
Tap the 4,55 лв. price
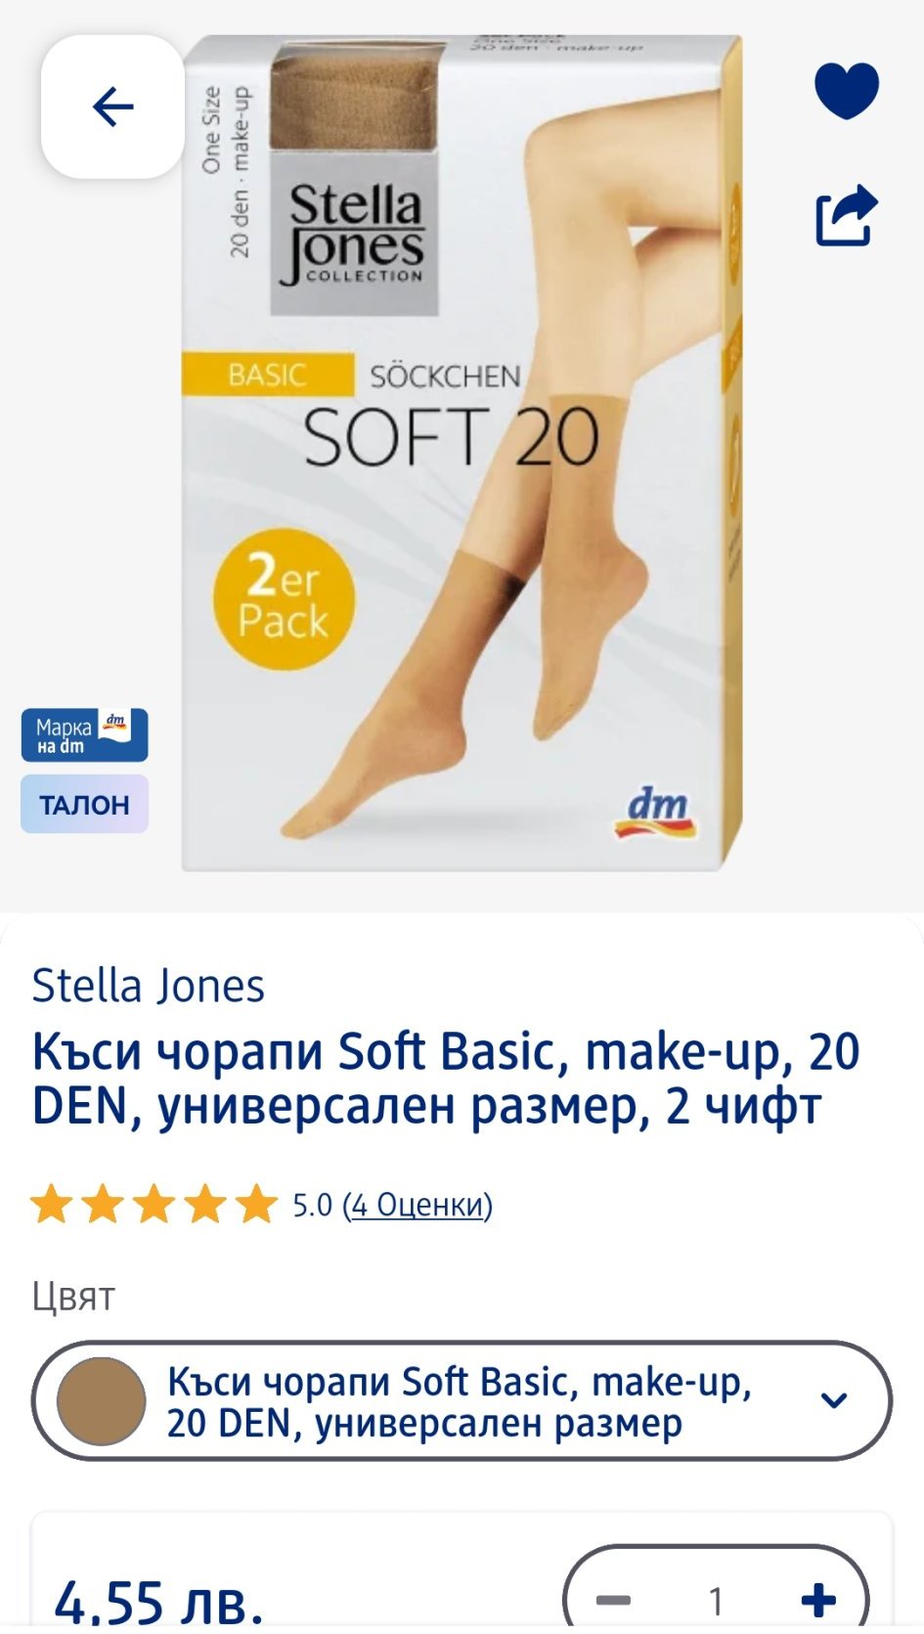click(x=158, y=1601)
